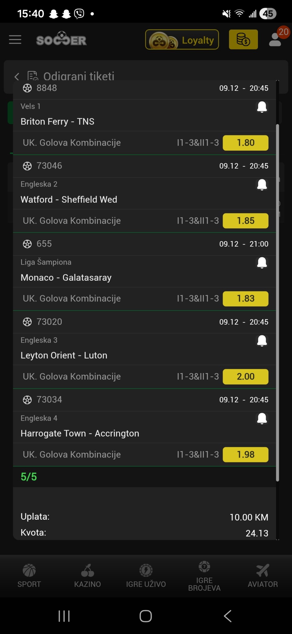The image size is (292, 634).
Task: Toggle notification bell for Briton Ferry - TNS
Action: tap(262, 107)
